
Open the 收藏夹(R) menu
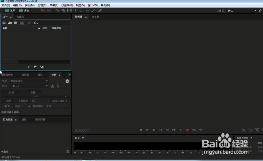point(67,5)
